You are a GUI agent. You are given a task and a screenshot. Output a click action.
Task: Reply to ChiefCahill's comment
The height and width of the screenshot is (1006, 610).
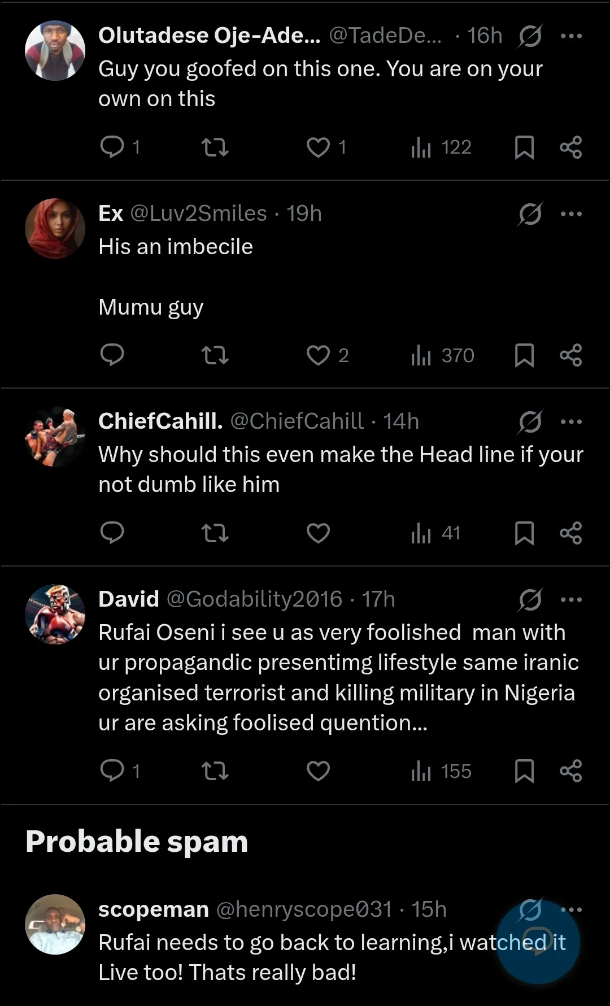[x=112, y=533]
